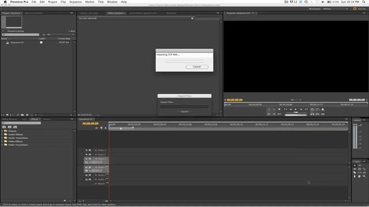This screenshot has width=369, height=207.
Task: Cancel the Importing FCP XML dialog
Action: (197, 67)
